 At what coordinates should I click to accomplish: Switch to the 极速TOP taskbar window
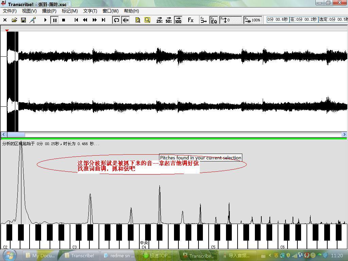158,256
